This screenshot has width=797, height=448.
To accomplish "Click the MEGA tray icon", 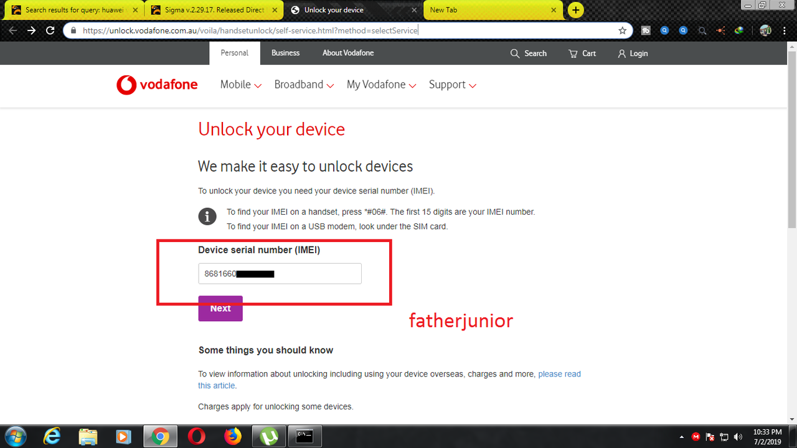I will point(697,437).
